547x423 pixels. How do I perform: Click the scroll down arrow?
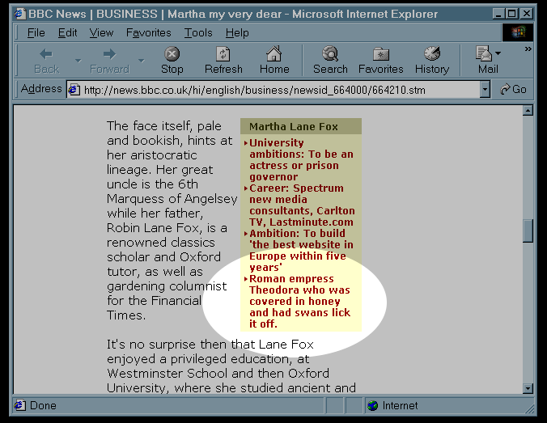click(x=528, y=388)
